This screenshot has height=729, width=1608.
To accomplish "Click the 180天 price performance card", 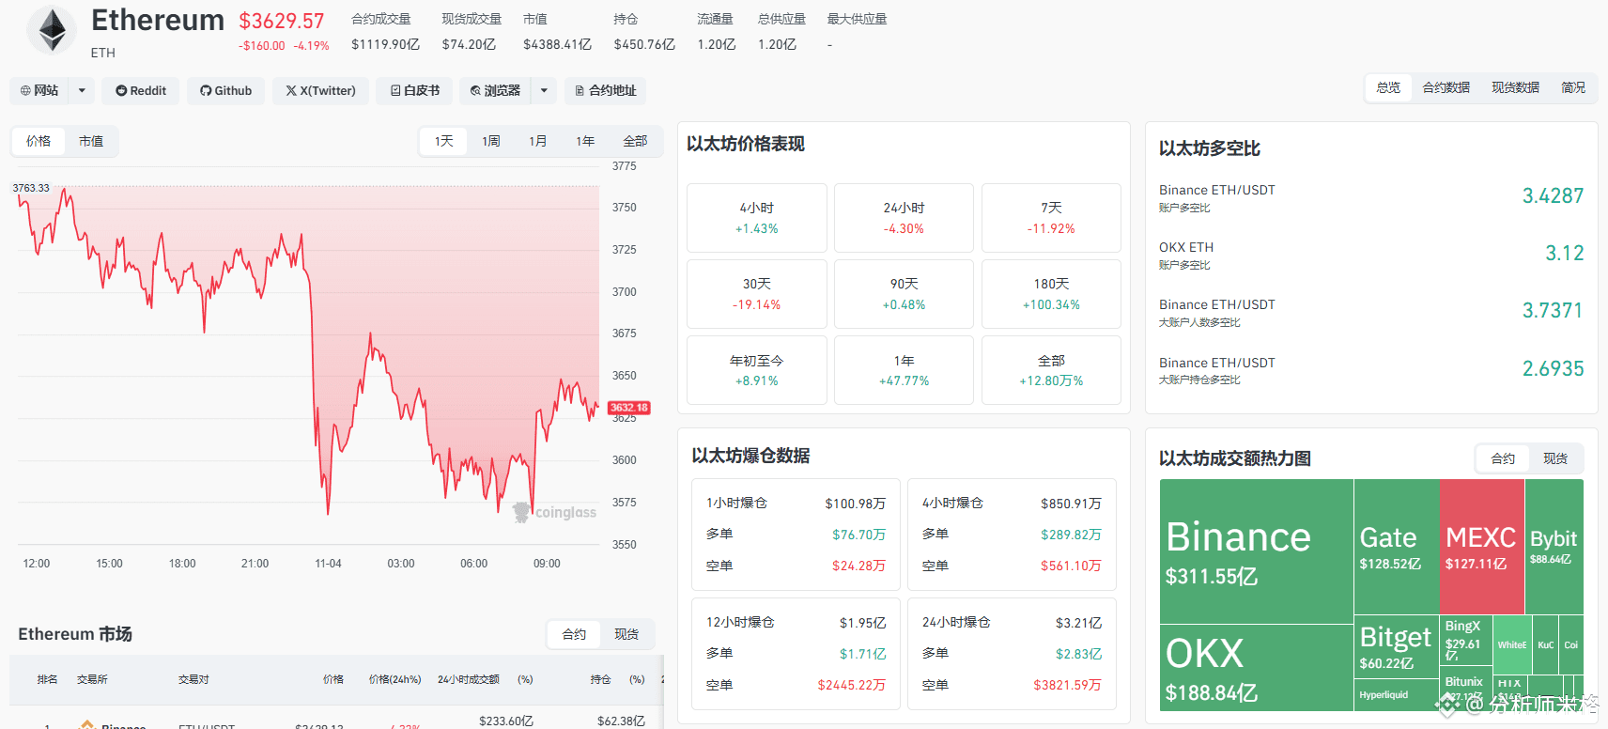I will click(1051, 294).
